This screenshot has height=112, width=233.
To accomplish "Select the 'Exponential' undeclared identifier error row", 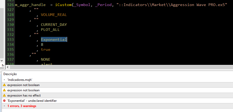I will [x=32, y=101].
